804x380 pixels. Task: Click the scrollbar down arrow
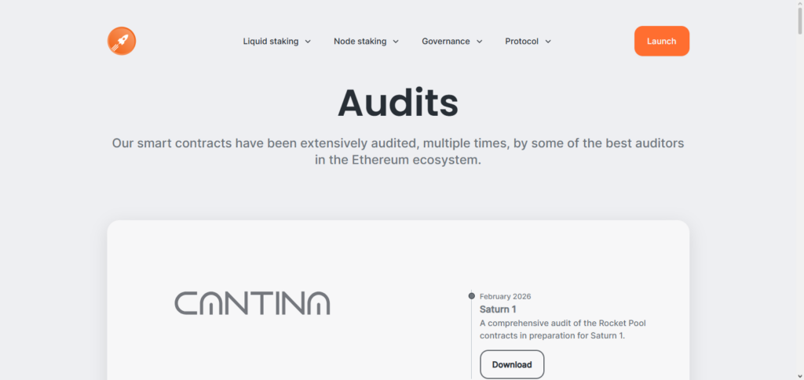(x=799, y=376)
